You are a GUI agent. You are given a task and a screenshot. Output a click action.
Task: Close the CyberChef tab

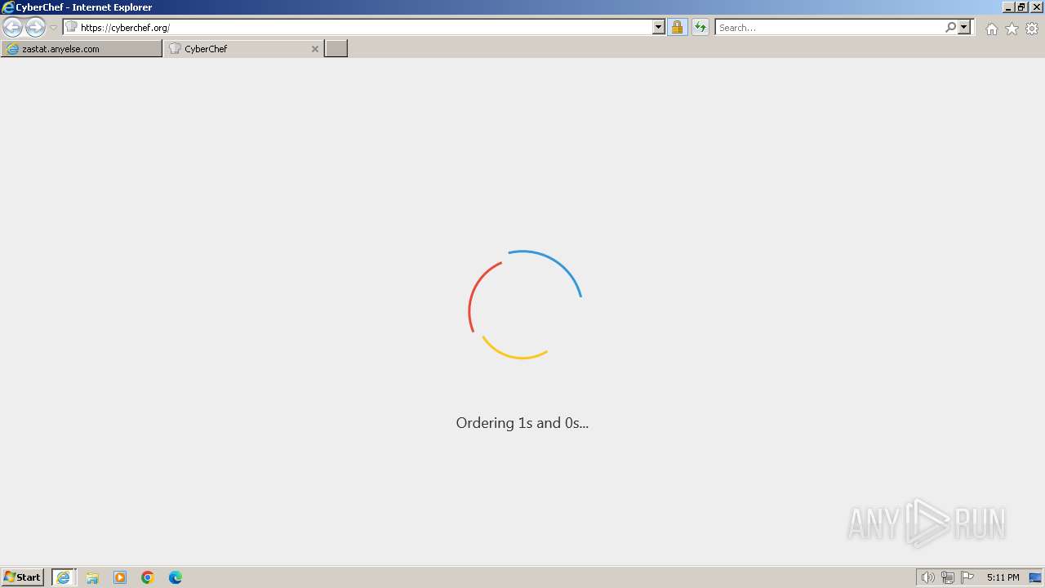pyautogui.click(x=315, y=49)
